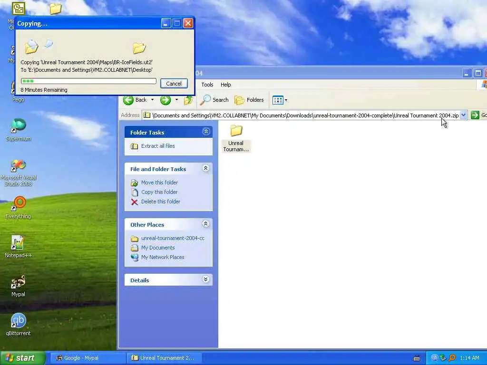Open the Help menu
Screen dimensions: 487x365
coord(226,85)
